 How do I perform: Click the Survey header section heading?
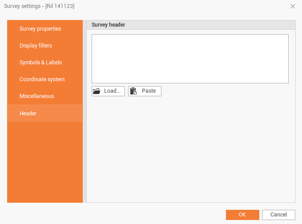109,25
